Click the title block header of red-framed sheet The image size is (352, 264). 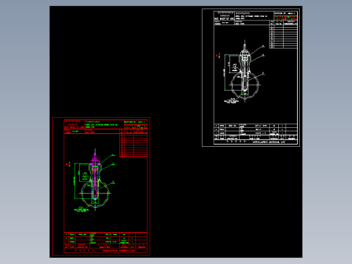pyautogui.click(x=106, y=127)
